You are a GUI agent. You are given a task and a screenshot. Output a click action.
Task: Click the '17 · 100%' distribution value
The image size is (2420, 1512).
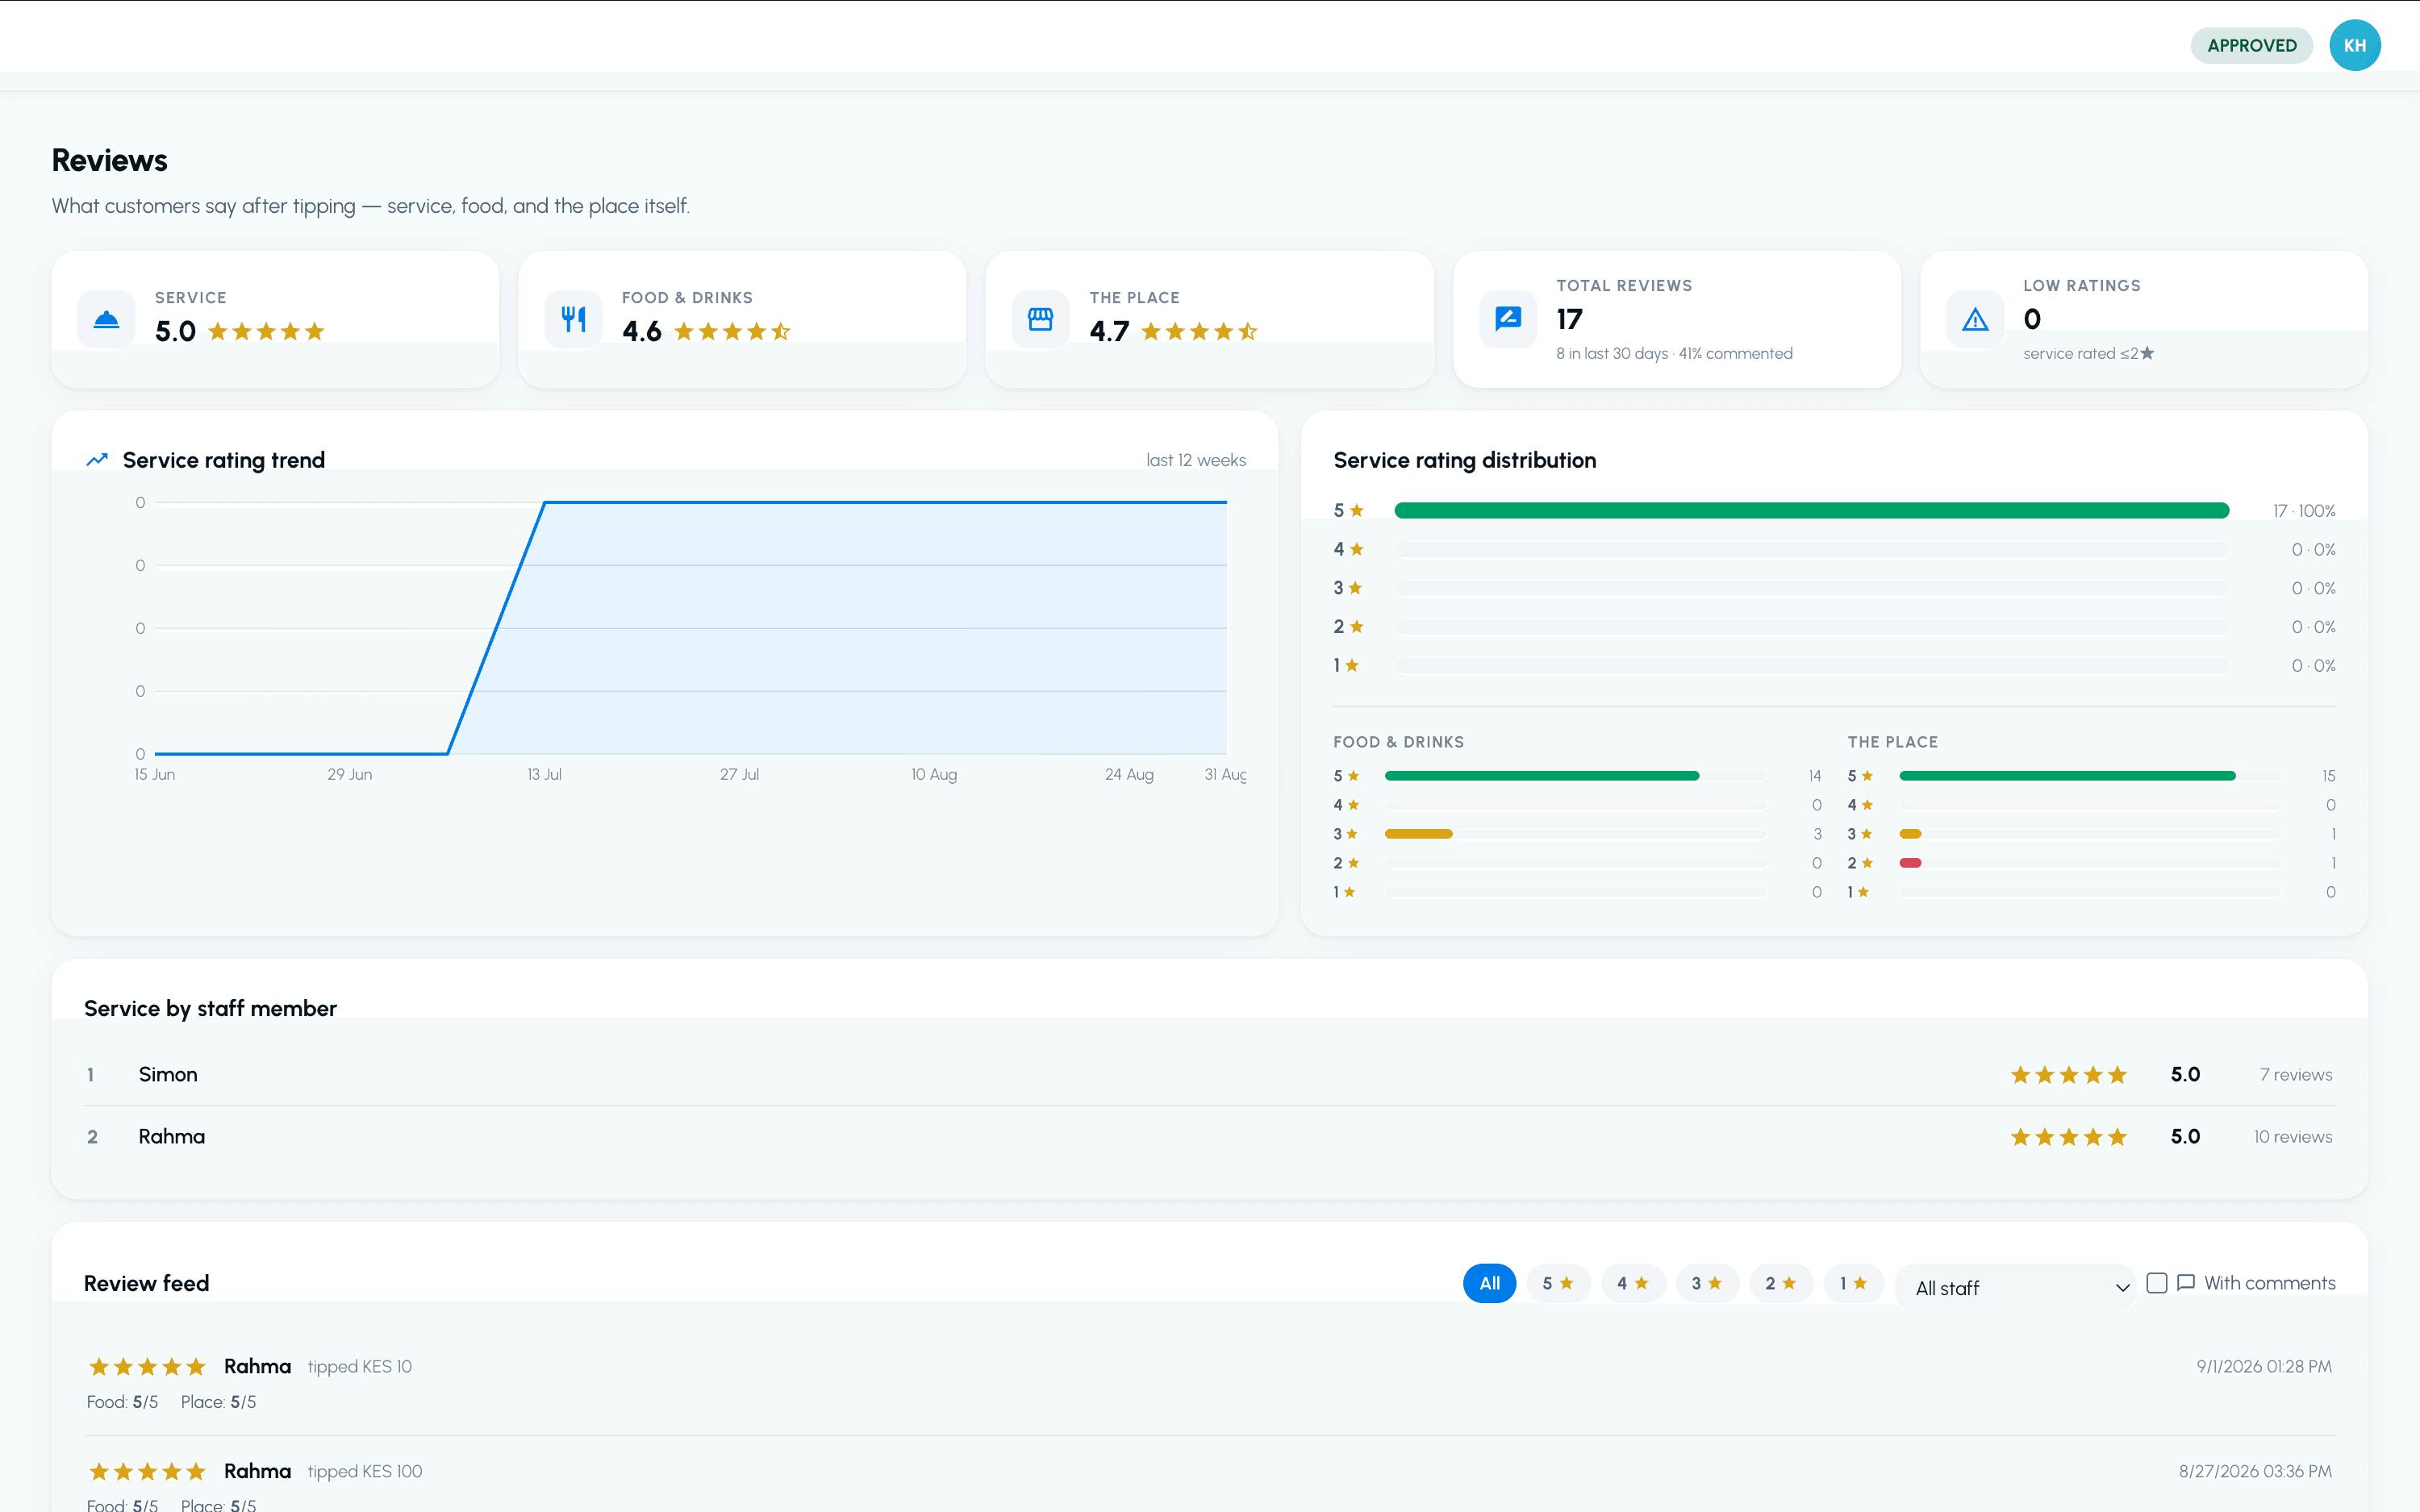2304,511
